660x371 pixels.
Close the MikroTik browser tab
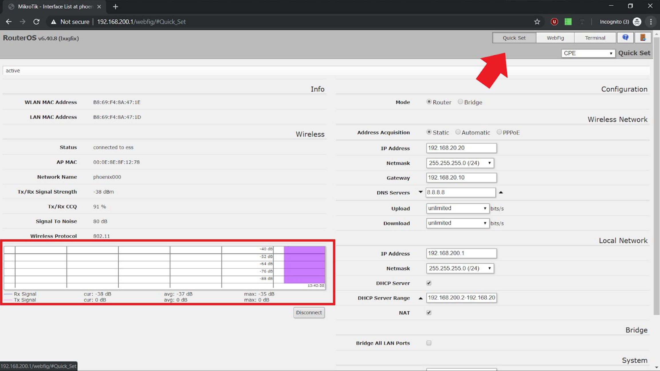point(99,7)
